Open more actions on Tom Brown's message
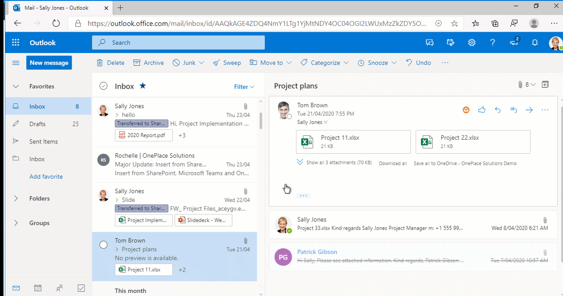 coord(545,110)
